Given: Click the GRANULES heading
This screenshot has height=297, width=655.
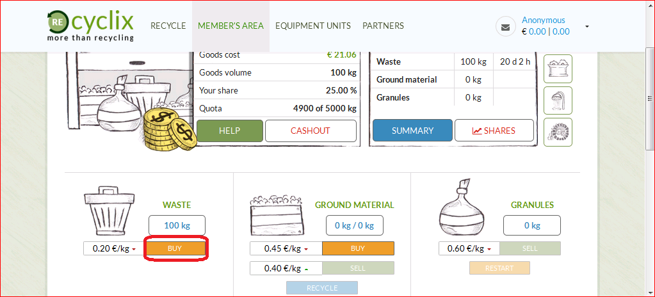Looking at the screenshot, I should [532, 205].
